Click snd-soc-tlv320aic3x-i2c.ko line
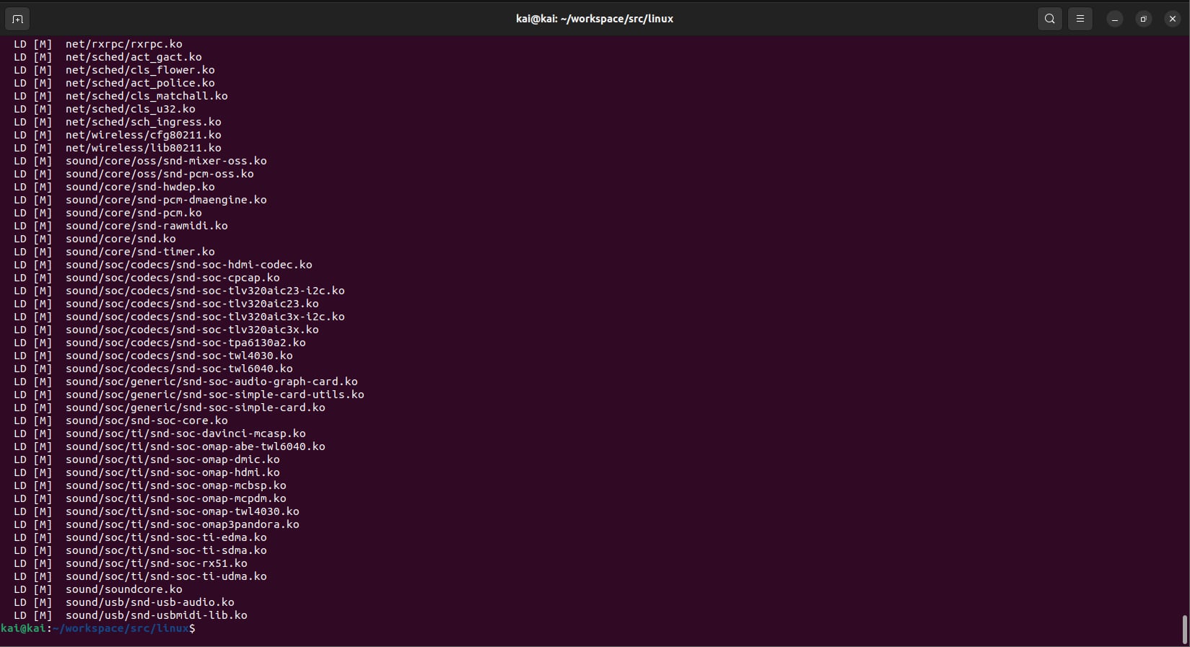The image size is (1190, 647). [179, 317]
